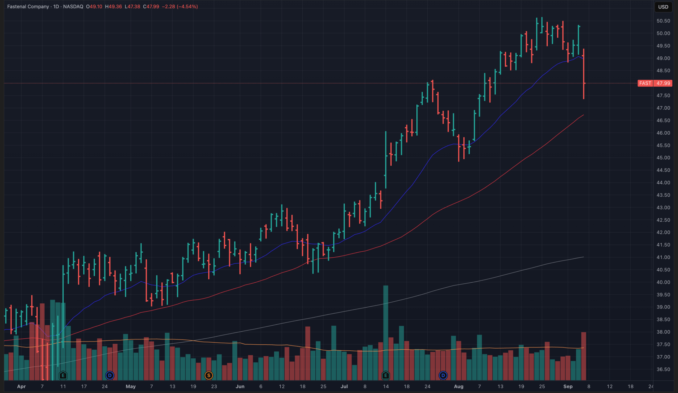678x393 pixels.
Task: Click the −2.28 (−4.54%) change value
Action: (180, 7)
